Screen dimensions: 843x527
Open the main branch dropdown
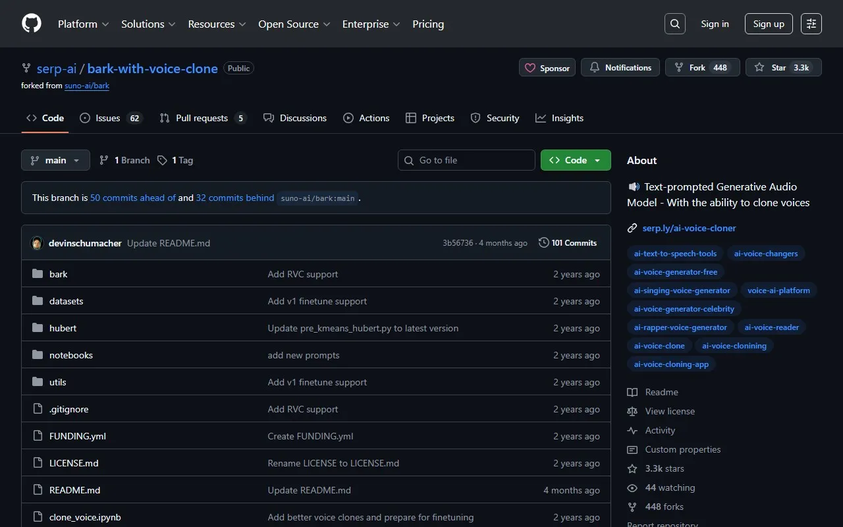(55, 159)
